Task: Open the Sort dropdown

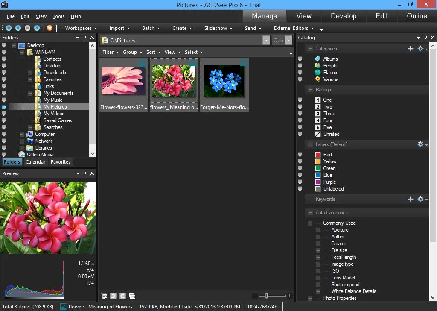Action: [x=153, y=52]
